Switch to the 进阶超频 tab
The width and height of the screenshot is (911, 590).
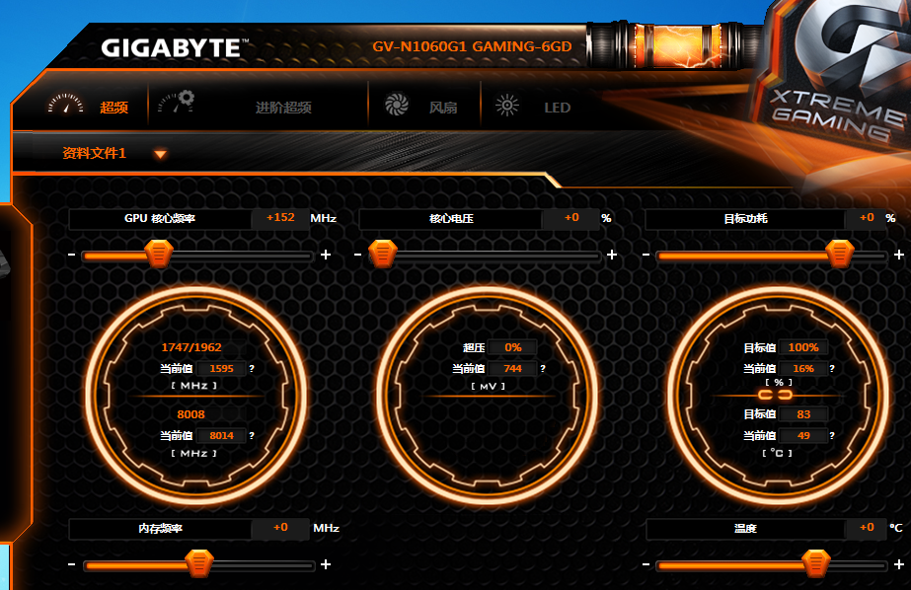[283, 108]
